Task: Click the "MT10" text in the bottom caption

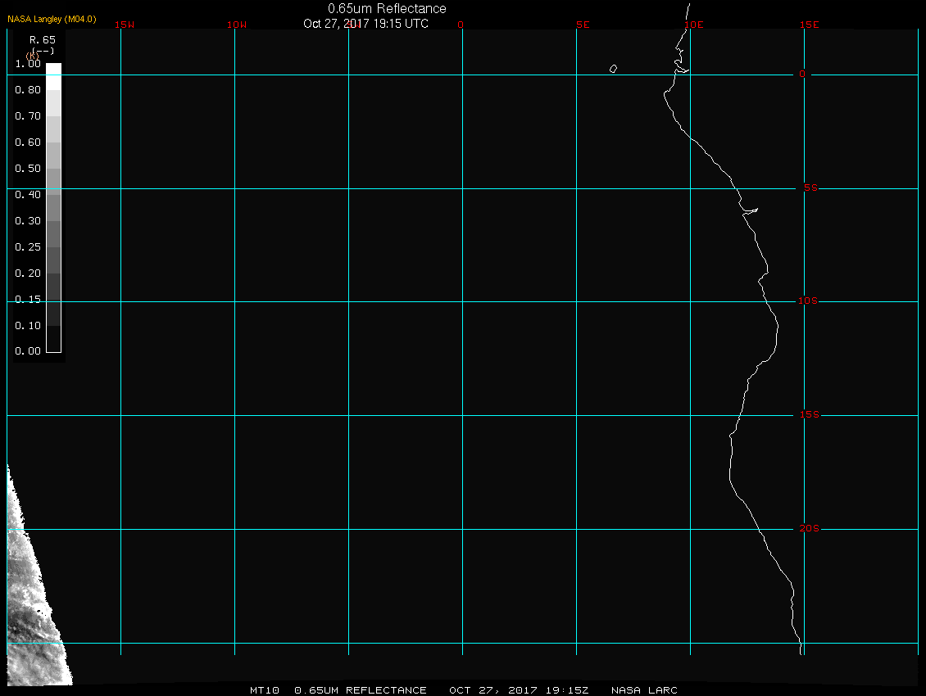Action: click(264, 690)
